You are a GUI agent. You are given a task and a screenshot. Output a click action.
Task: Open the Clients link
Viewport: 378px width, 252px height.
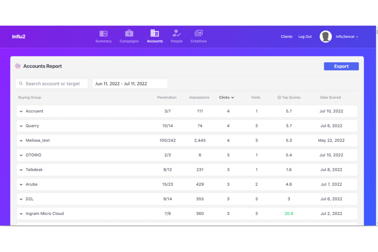(286, 37)
